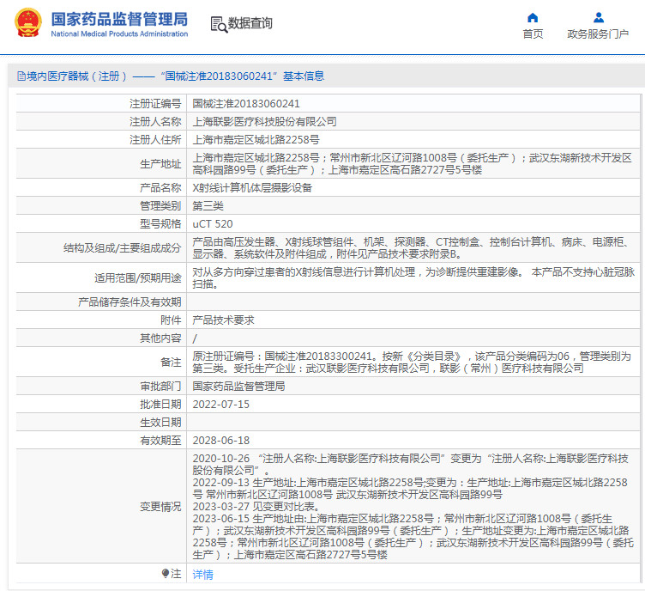Image resolution: width=645 pixels, height=591 pixels.
Task: Click the national emblem logo icon
Action: 28,22
